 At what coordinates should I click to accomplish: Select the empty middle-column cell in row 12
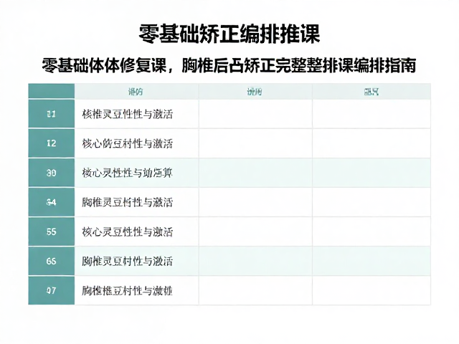255,143
